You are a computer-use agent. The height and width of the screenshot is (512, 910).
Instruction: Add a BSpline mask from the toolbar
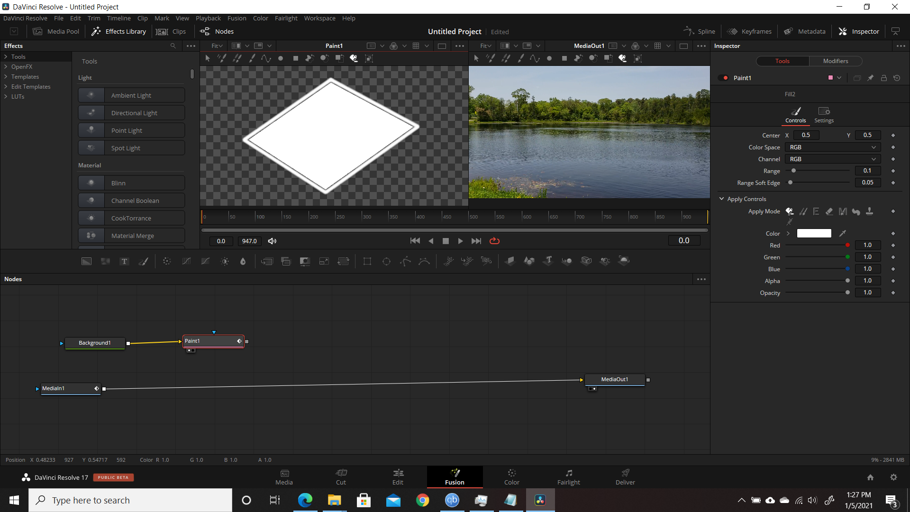pyautogui.click(x=424, y=261)
